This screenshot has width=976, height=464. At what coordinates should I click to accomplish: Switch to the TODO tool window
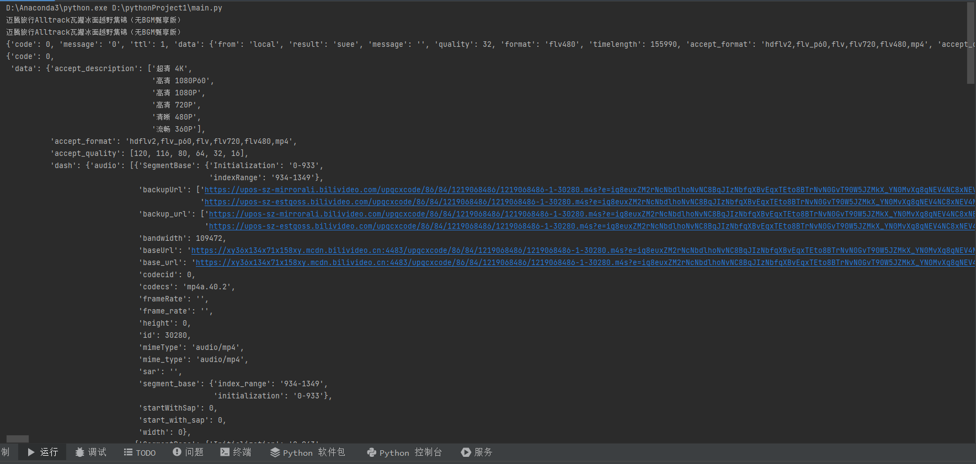pos(140,452)
